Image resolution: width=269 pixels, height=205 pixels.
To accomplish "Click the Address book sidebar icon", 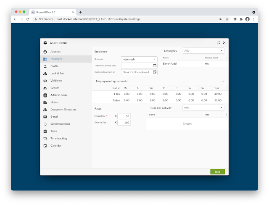I will pos(45,95).
